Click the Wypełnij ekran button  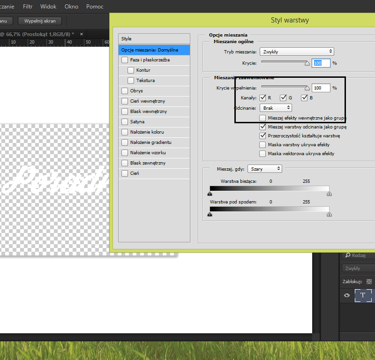[40, 21]
